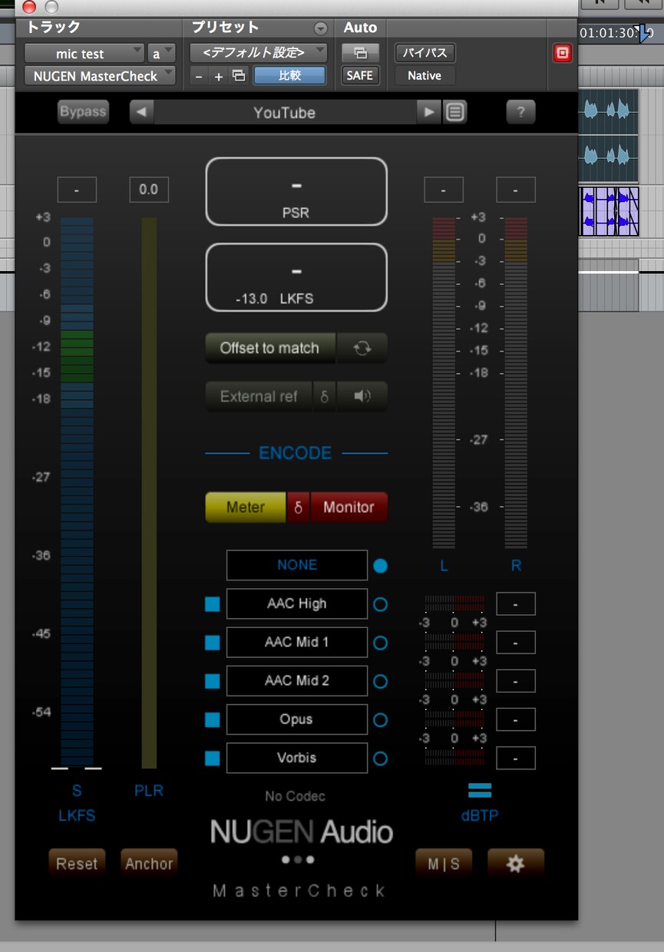Viewport: 664px width, 952px height.
Task: Select the AAC Mid 2 monitor radio button
Action: pyautogui.click(x=380, y=681)
